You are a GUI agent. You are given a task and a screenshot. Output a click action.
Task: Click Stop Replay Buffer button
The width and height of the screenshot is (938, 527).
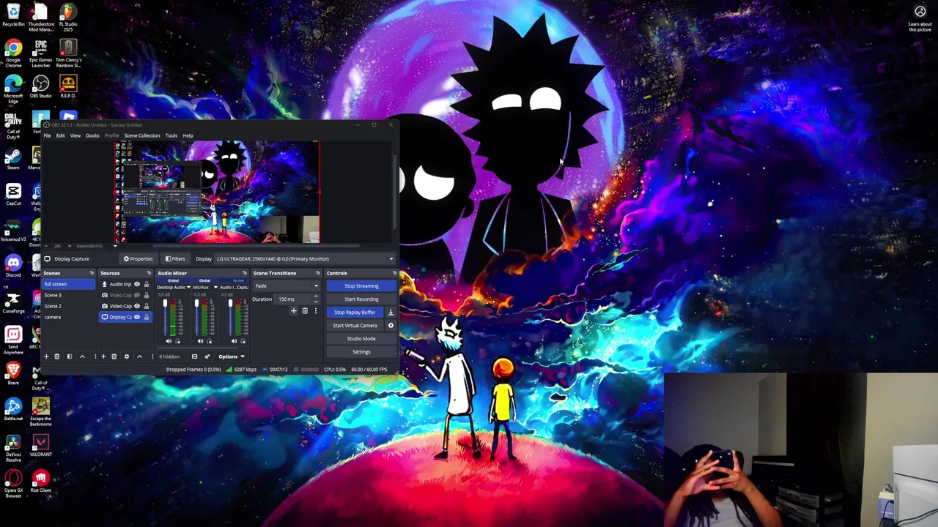point(355,313)
